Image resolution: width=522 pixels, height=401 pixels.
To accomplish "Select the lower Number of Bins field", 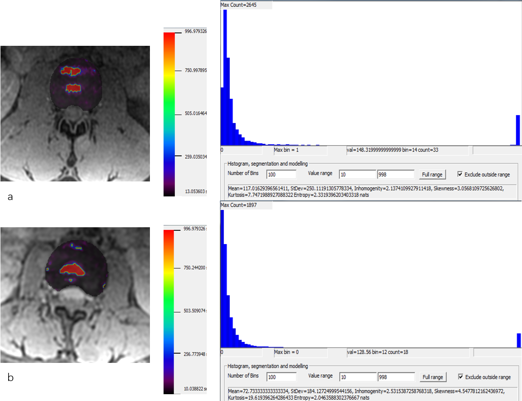I will tap(282, 377).
